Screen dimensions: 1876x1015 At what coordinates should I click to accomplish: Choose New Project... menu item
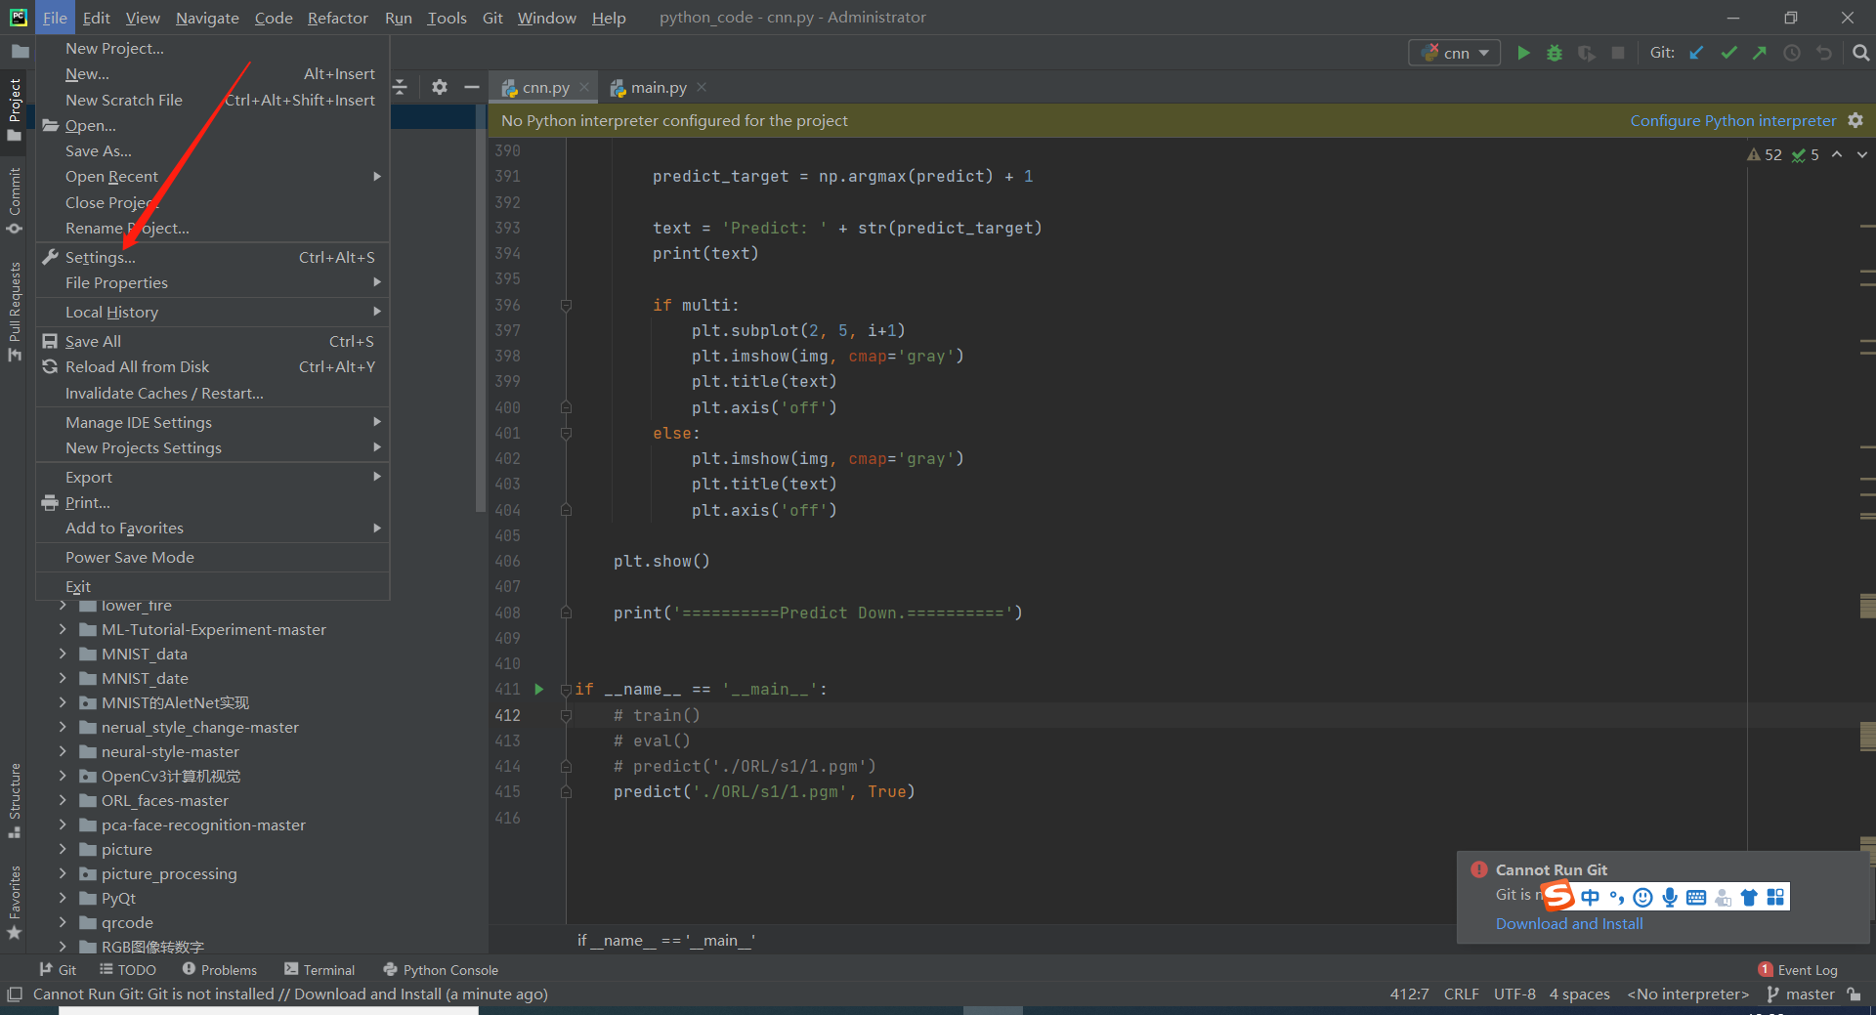[212, 49]
